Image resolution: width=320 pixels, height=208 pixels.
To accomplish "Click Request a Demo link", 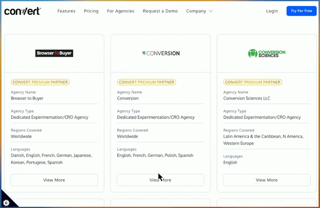I will (160, 11).
